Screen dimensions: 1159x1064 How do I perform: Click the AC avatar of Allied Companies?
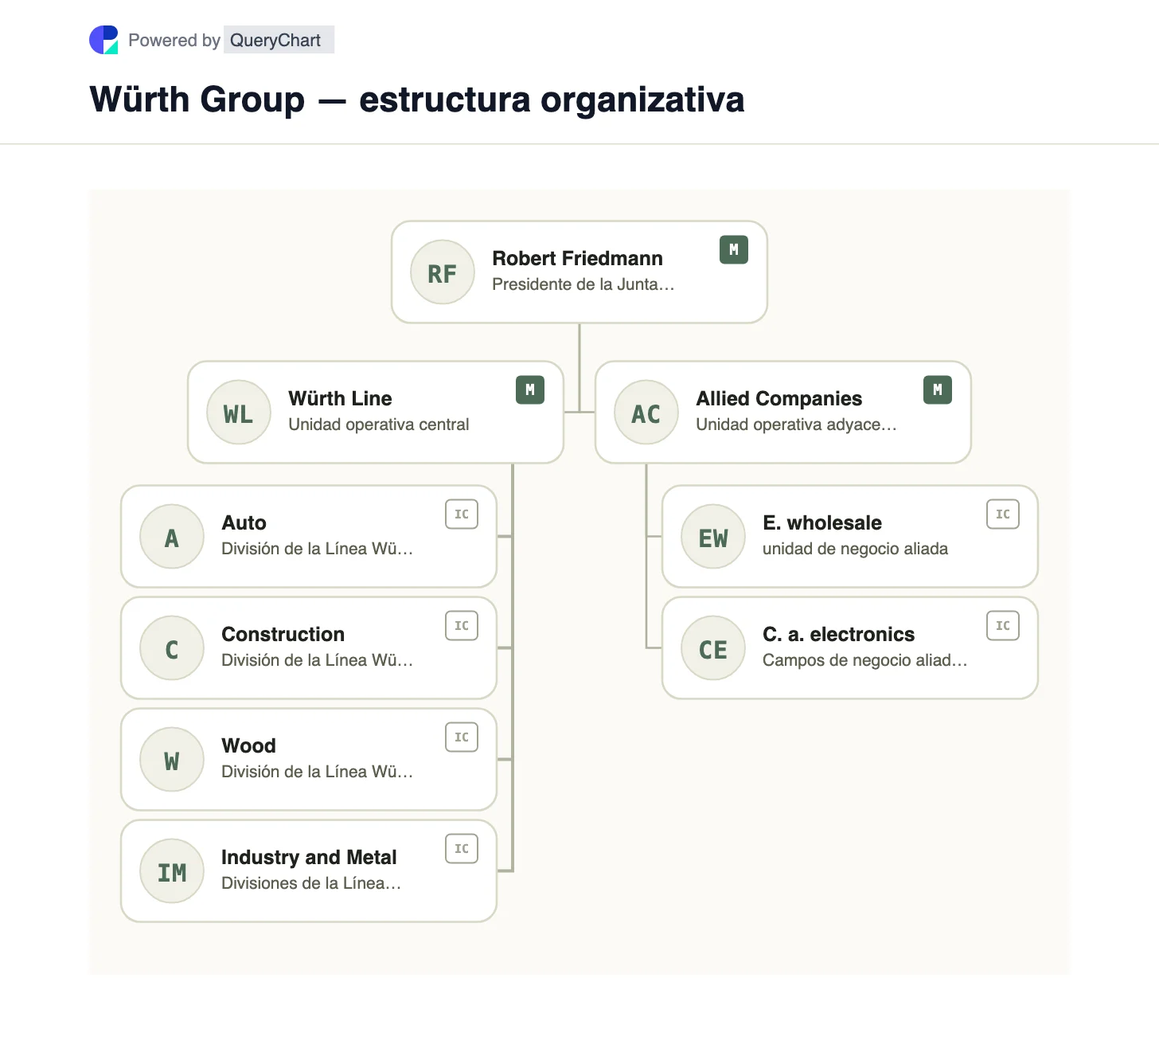646,413
